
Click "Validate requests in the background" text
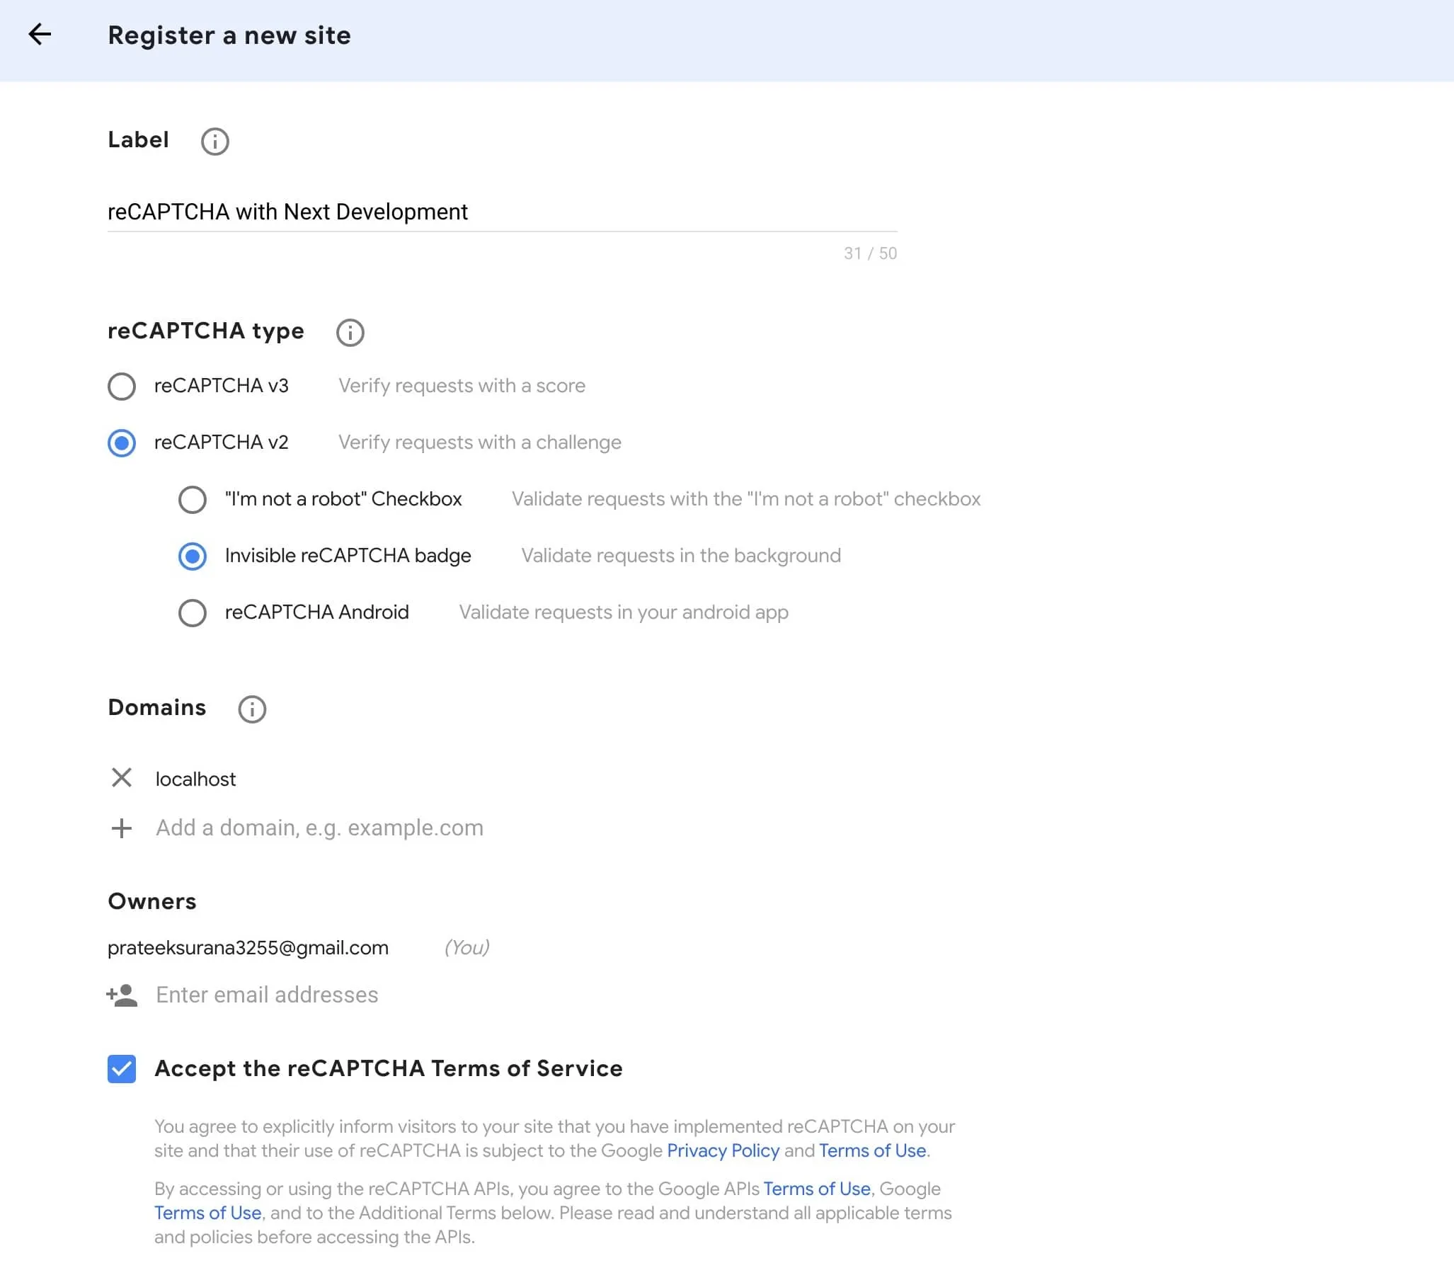point(681,556)
